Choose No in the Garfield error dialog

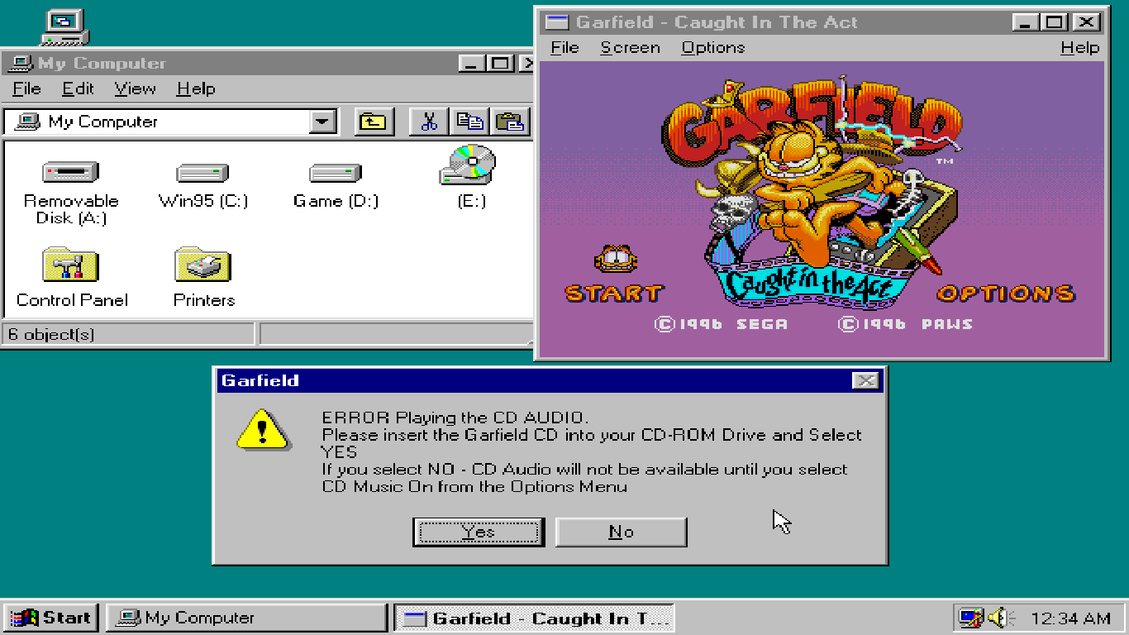621,532
